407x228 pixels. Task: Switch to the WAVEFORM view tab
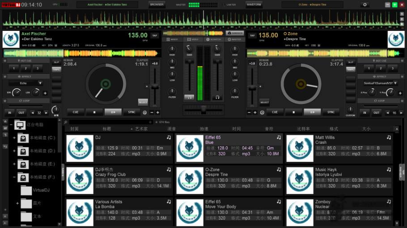pos(254,4)
